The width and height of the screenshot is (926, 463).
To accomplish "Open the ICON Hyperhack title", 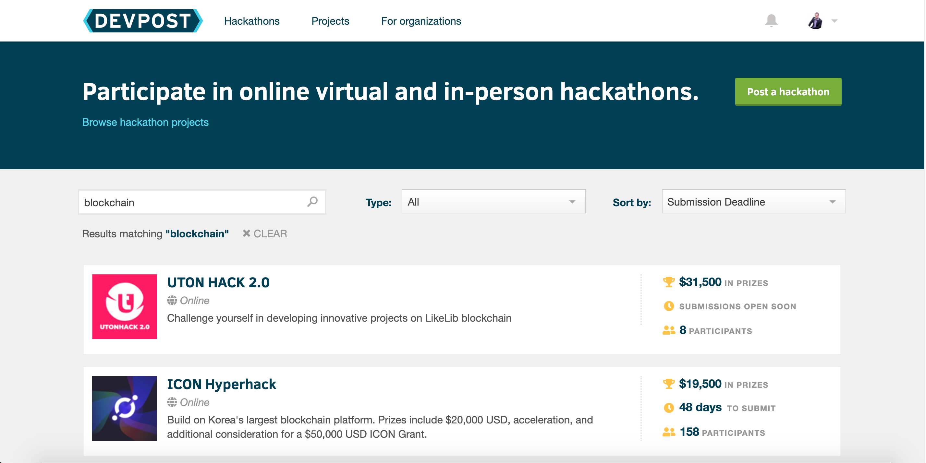I will click(221, 384).
